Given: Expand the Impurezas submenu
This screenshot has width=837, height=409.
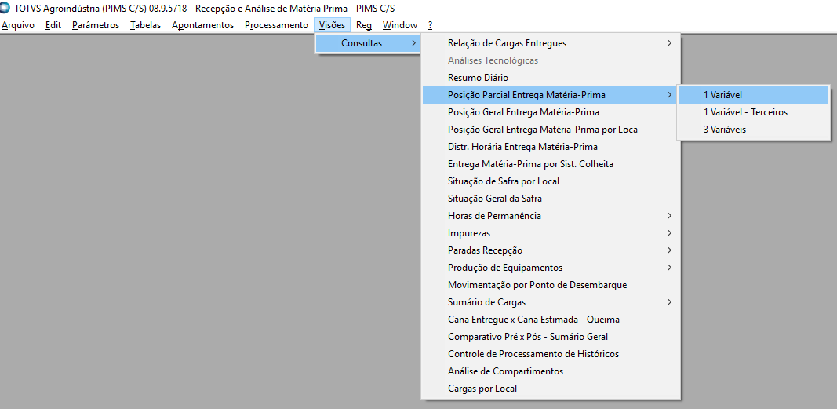Looking at the screenshot, I should pyautogui.click(x=551, y=233).
